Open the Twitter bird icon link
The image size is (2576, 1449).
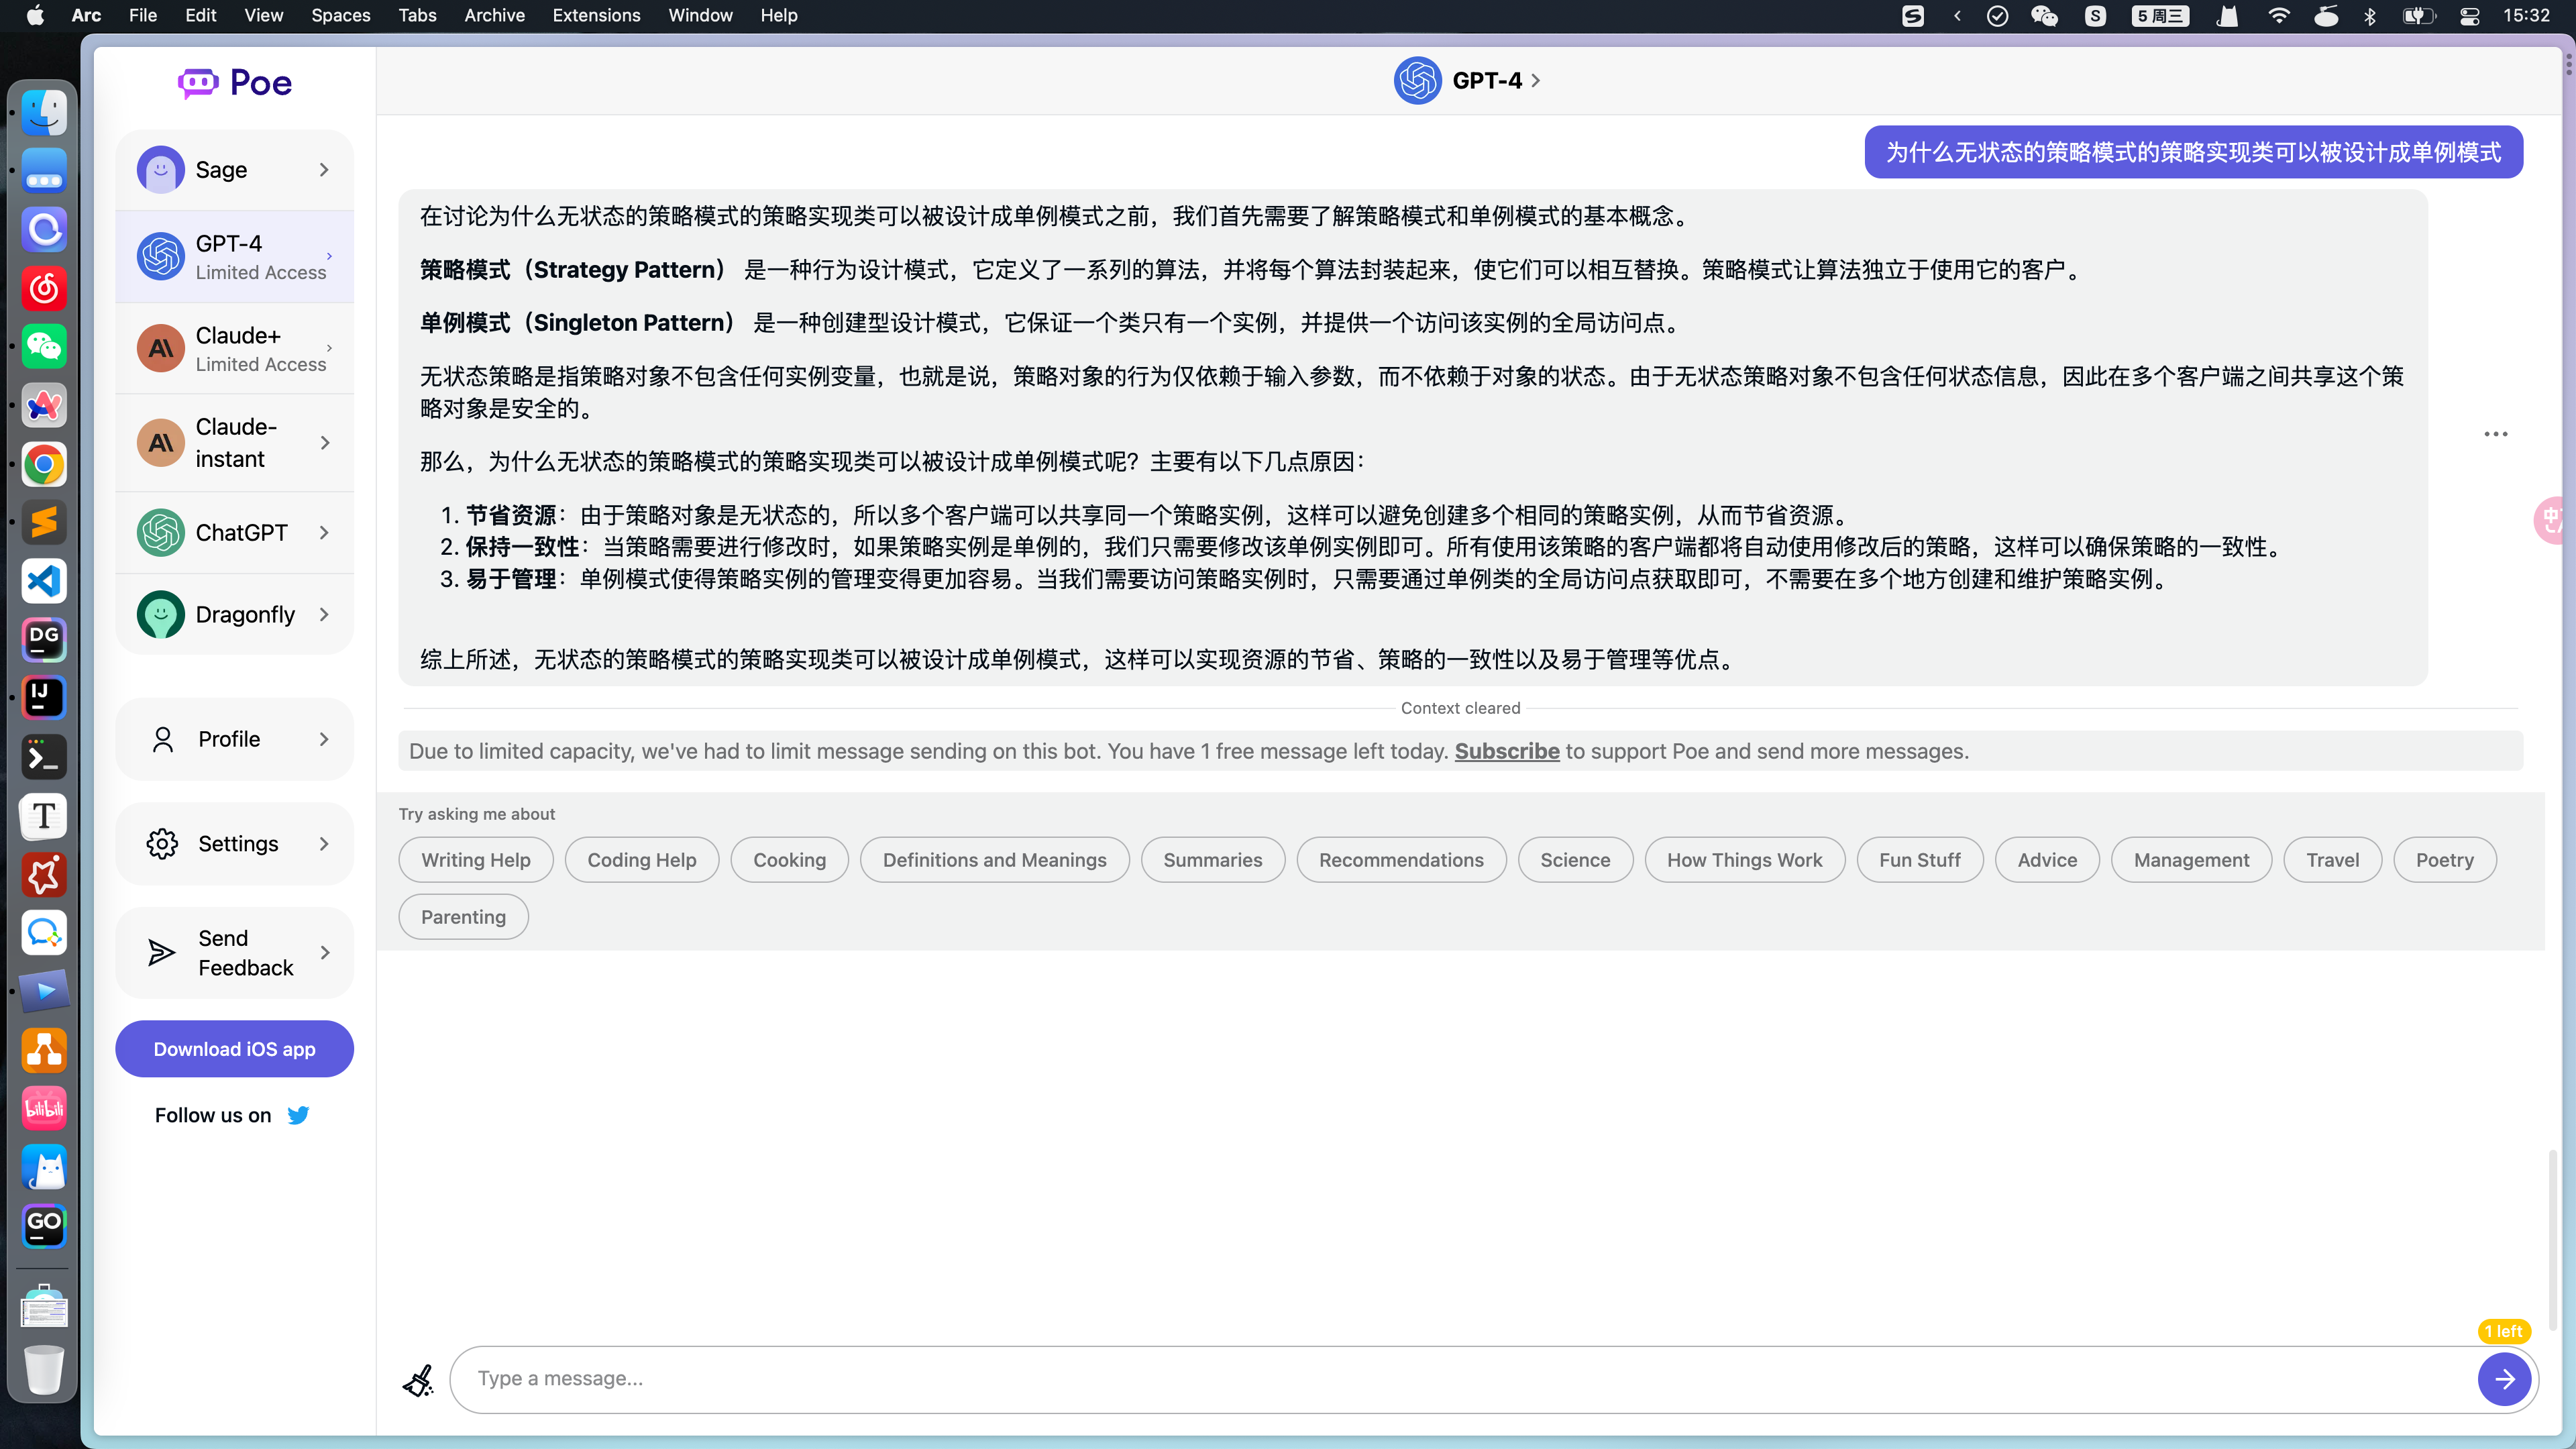click(x=298, y=1115)
